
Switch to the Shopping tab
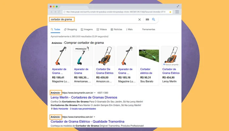point(70,29)
